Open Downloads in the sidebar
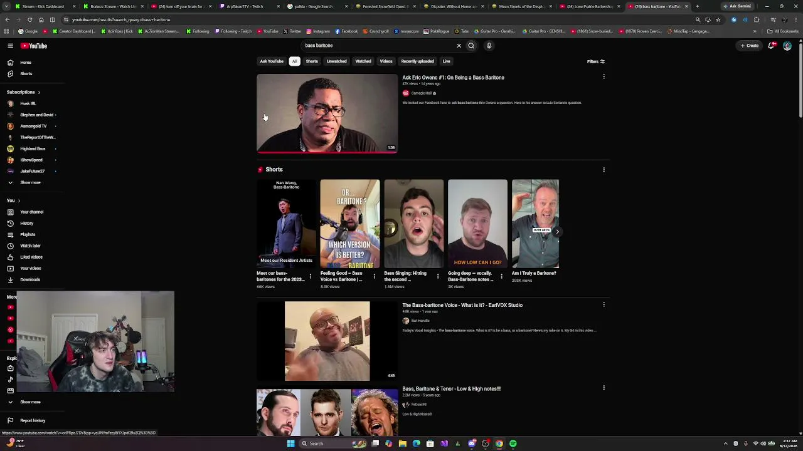The width and height of the screenshot is (803, 451). [x=30, y=279]
